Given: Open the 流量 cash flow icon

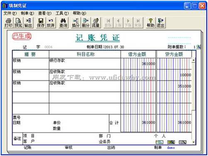Looking at the screenshot, I should (96, 22).
